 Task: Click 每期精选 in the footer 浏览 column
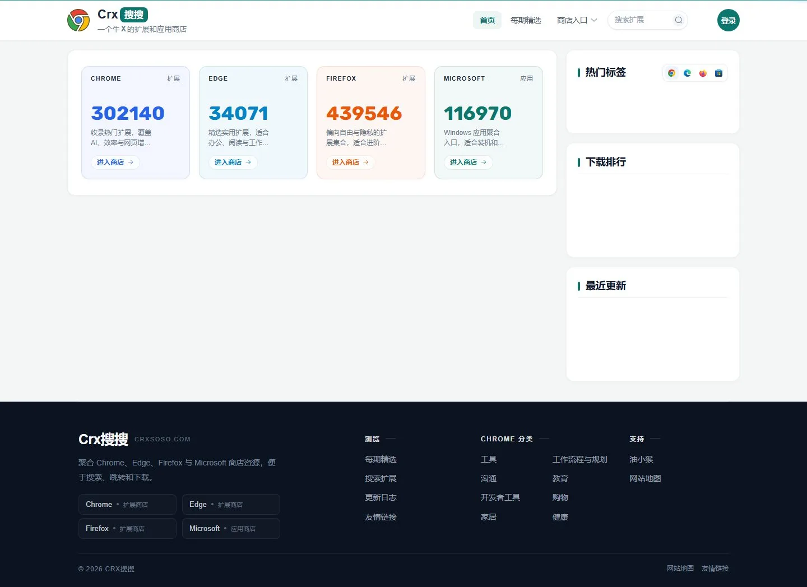[381, 459]
